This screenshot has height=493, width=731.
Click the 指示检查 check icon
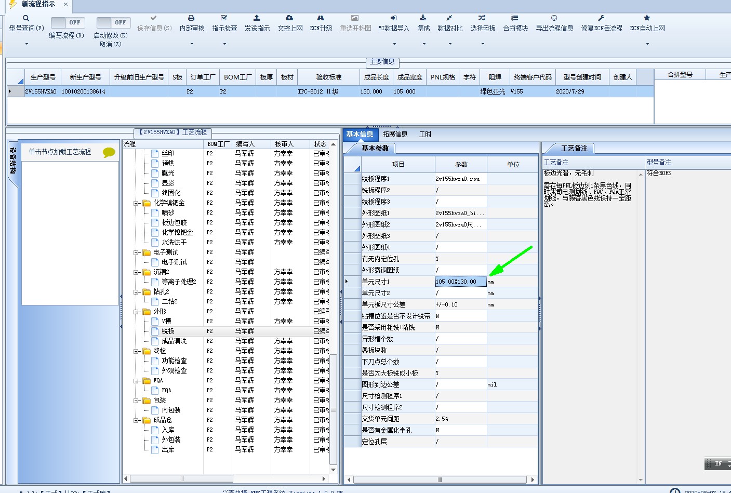click(224, 18)
